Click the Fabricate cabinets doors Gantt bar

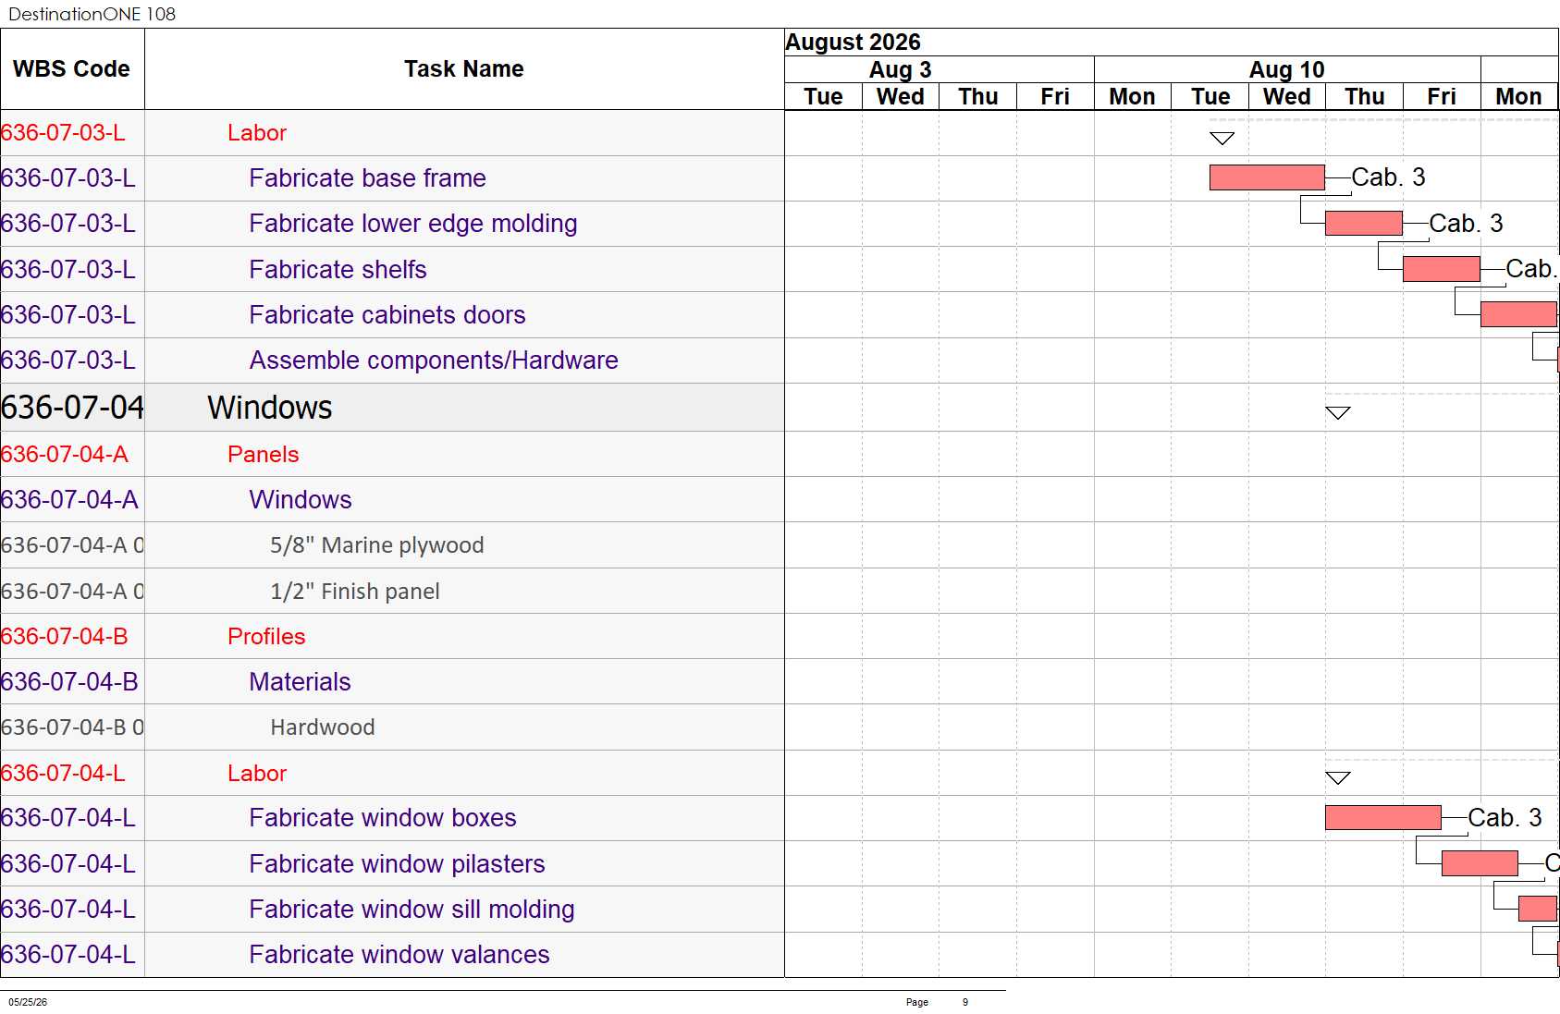coord(1519,314)
